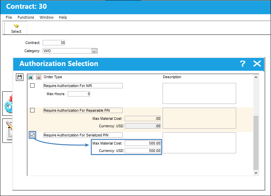Click Max Material Cost field for Repairable P/N
Viewport: 271px width, 196px height.
click(143, 118)
